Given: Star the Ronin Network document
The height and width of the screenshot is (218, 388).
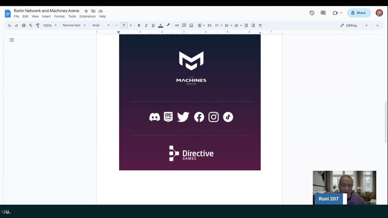Looking at the screenshot, I should [86, 11].
